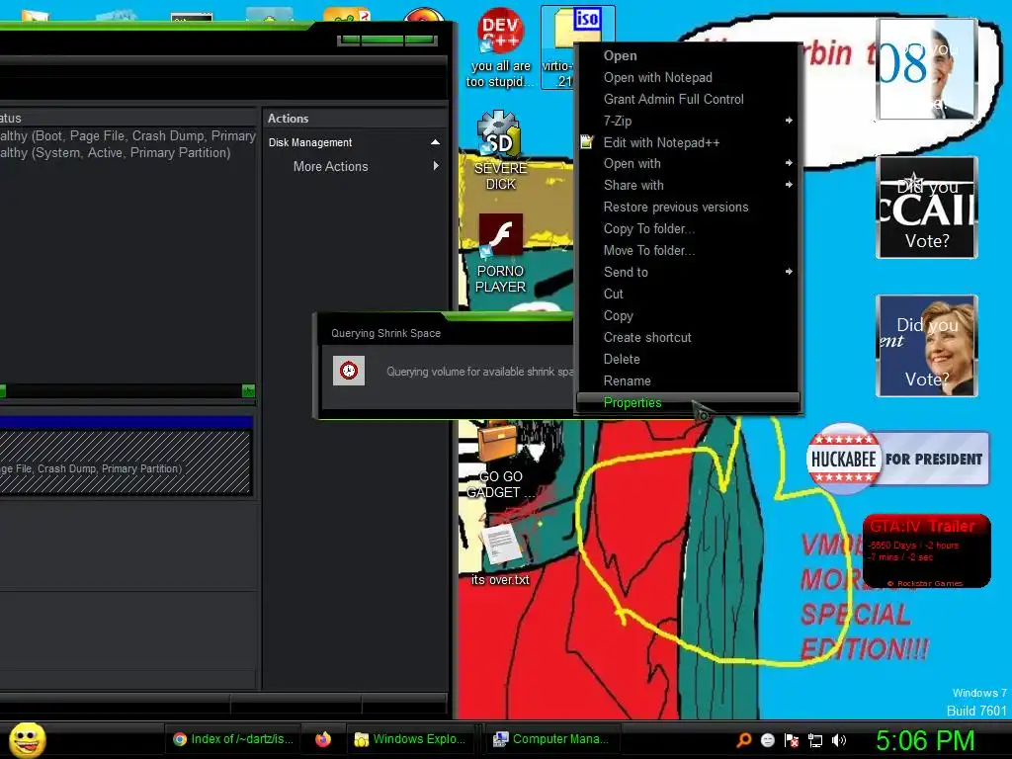Image resolution: width=1012 pixels, height=759 pixels.
Task: Click the clock icon in Querying Shrink Space
Action: tap(349, 371)
